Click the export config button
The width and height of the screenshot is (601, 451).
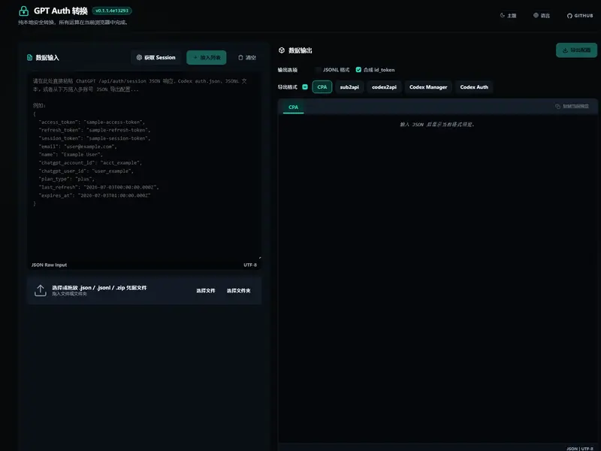tap(576, 50)
